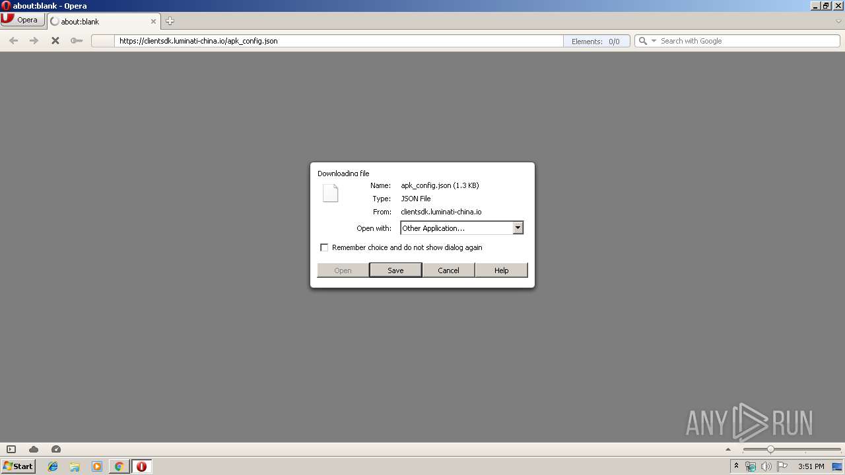845x475 pixels.
Task: Show hidden tray icons arrow
Action: (x=737, y=466)
